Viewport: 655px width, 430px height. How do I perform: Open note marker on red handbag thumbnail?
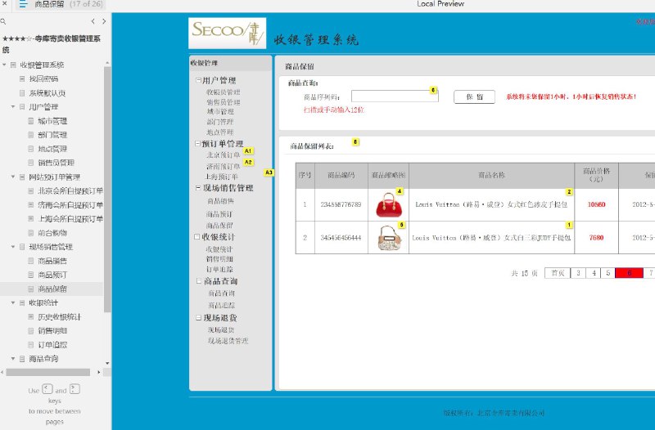[400, 191]
